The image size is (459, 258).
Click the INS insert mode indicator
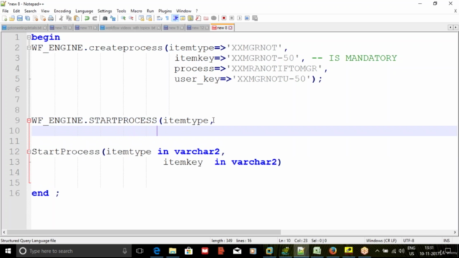click(446, 241)
